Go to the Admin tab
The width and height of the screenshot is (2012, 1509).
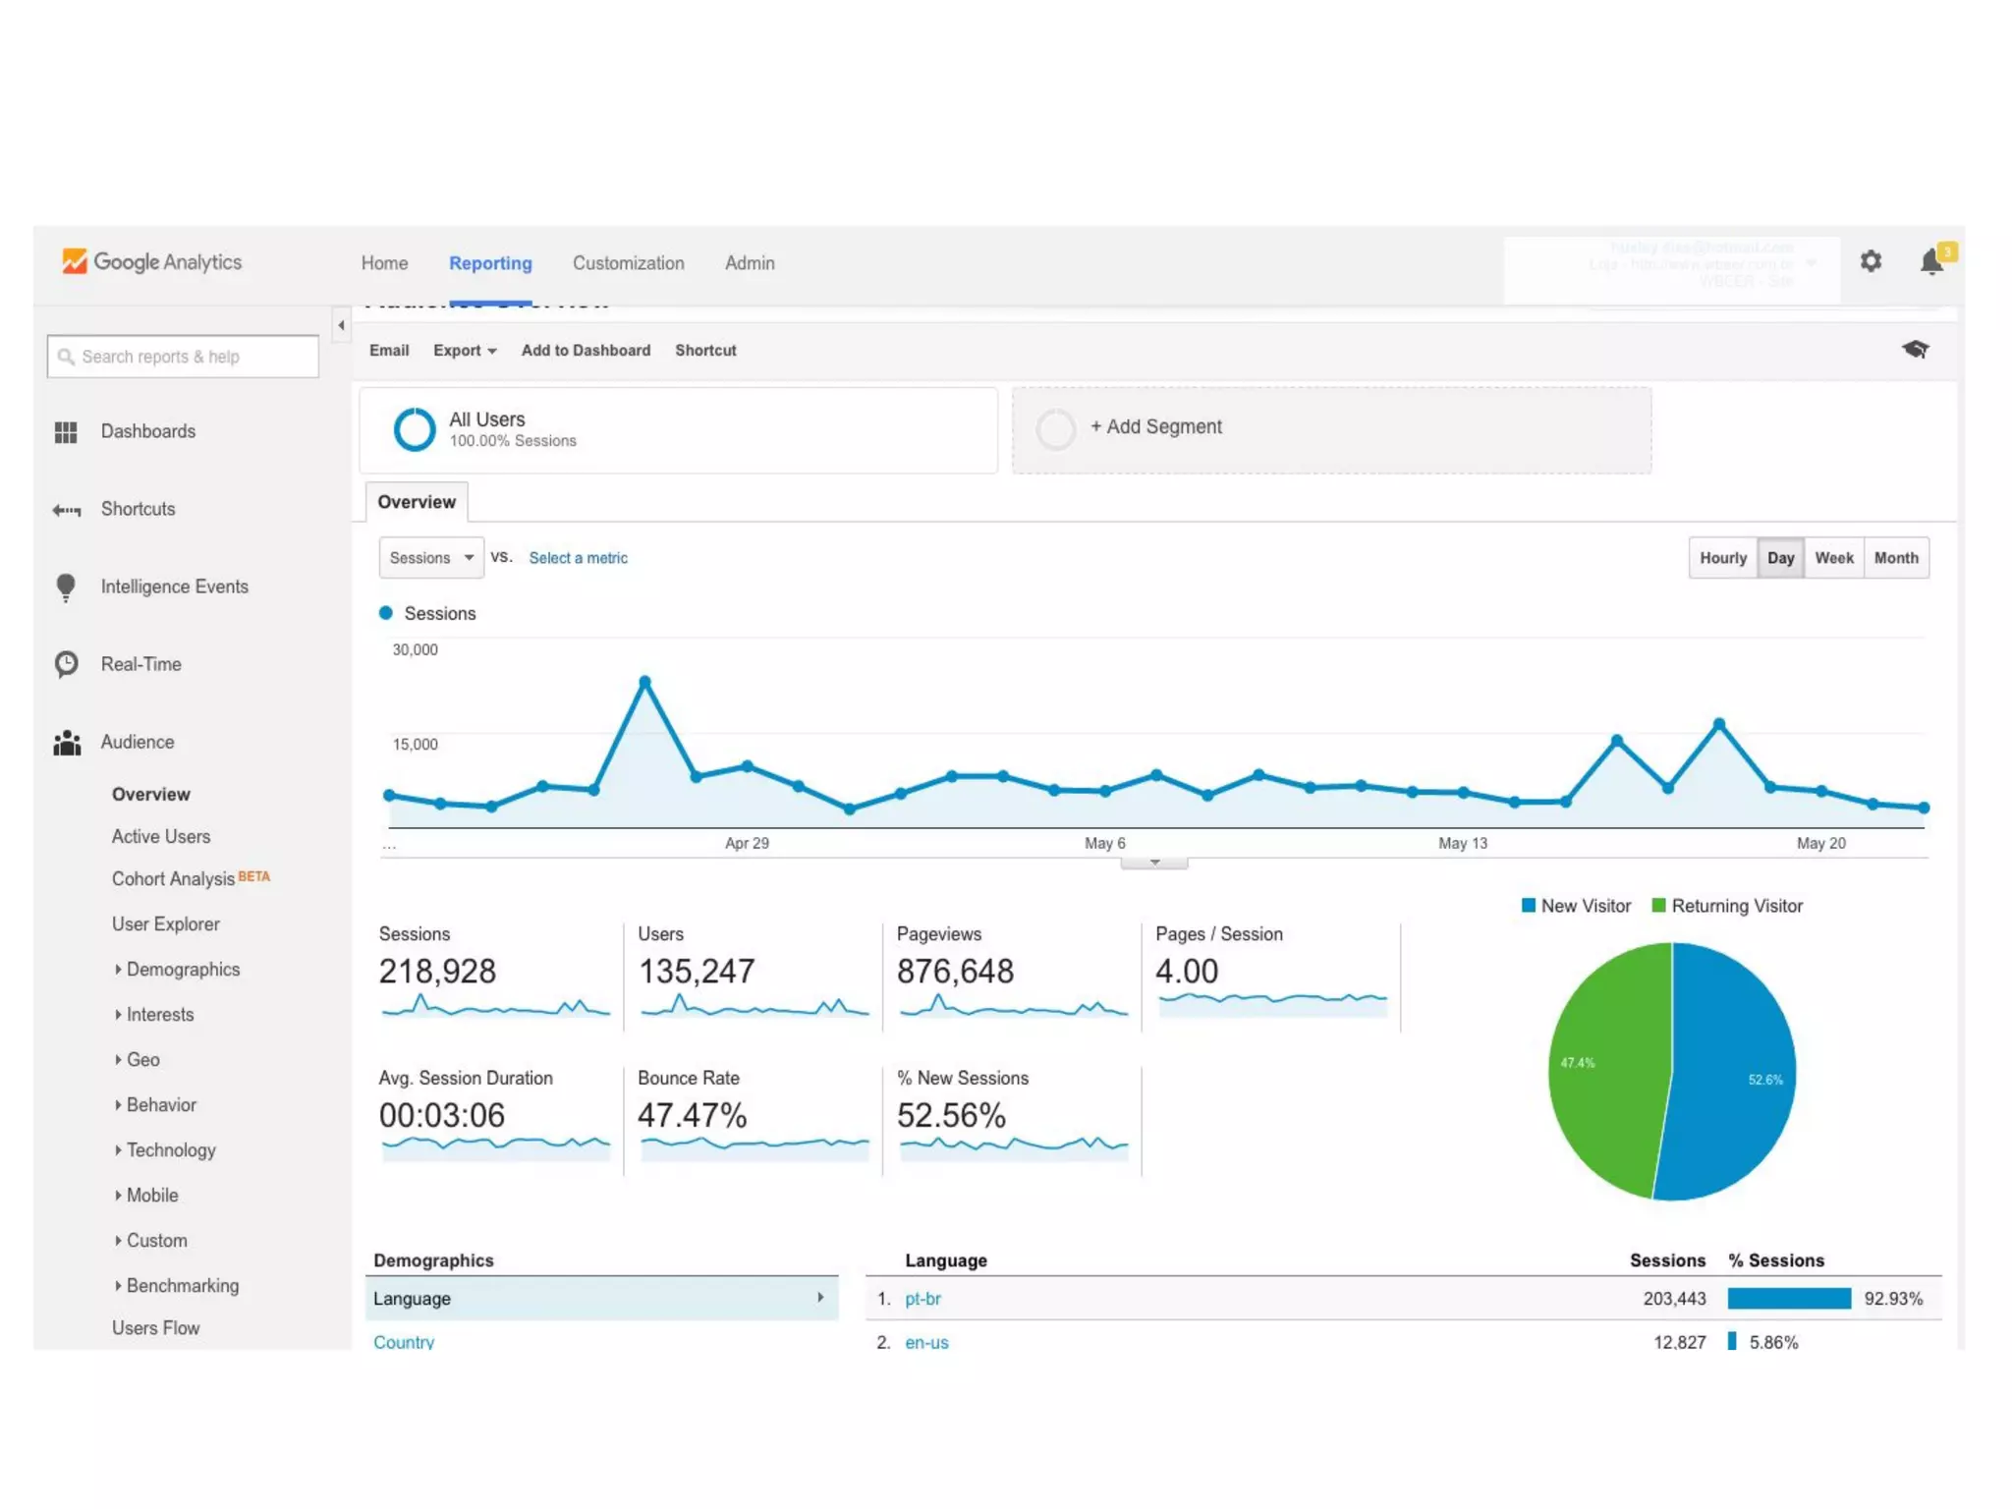coord(750,263)
